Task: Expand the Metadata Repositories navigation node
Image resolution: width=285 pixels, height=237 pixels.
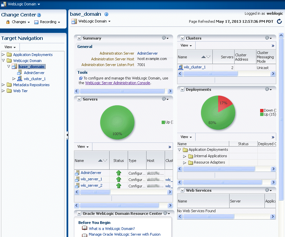Action: (x=3, y=84)
